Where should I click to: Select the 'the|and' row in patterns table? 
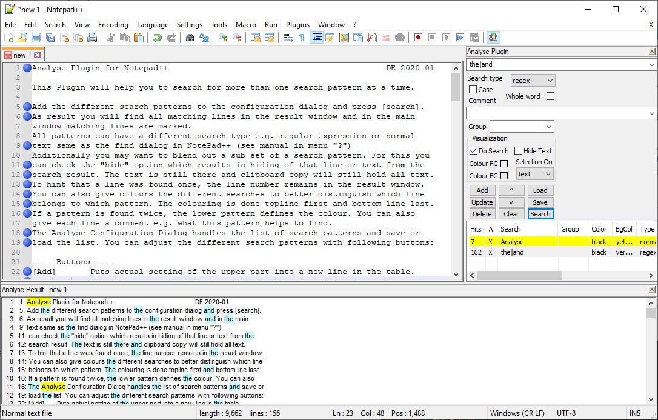(x=562, y=252)
